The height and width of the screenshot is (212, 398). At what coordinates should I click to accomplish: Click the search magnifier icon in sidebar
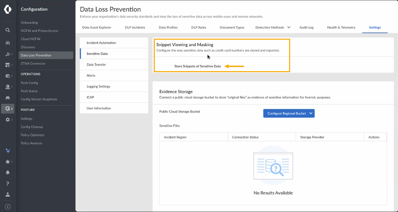(x=8, y=30)
